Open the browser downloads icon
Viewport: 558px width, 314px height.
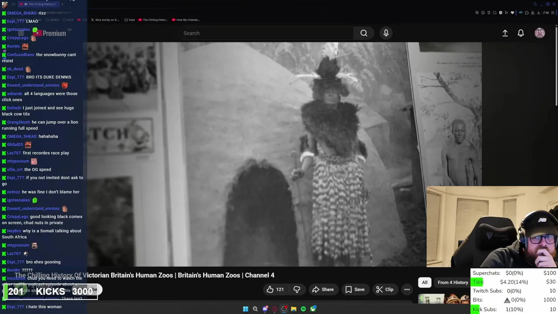[x=538, y=13]
